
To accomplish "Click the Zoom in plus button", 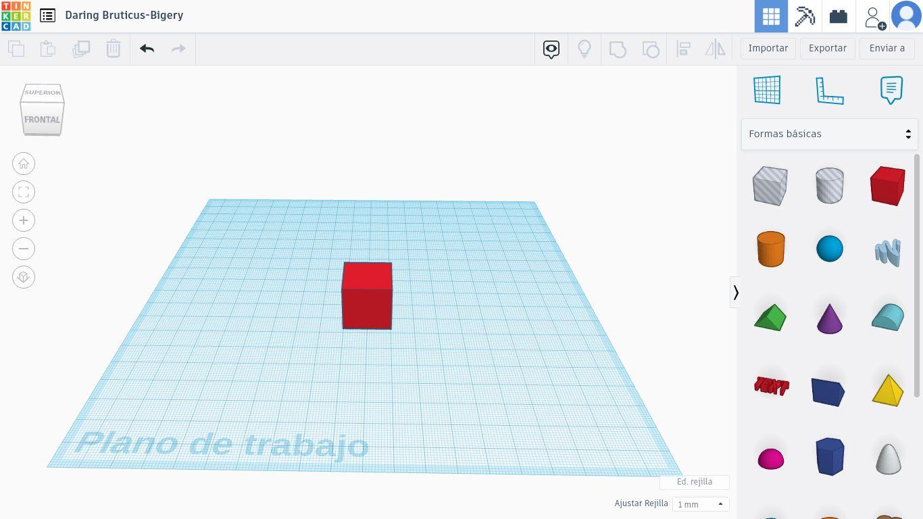I will pos(24,220).
